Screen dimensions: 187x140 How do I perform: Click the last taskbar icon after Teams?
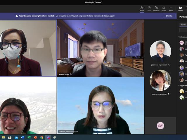coord(54,137)
